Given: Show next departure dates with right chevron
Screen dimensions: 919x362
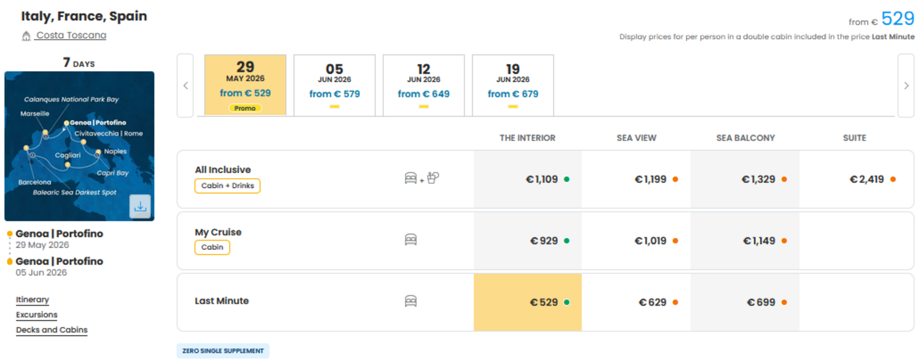Looking at the screenshot, I should (x=906, y=86).
